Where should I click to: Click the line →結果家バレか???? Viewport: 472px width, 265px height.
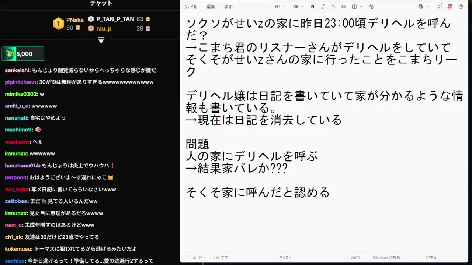pyautogui.click(x=237, y=168)
